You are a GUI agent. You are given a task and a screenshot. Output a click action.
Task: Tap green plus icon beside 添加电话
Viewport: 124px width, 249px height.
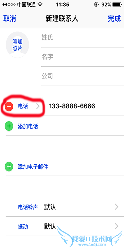point(9,126)
